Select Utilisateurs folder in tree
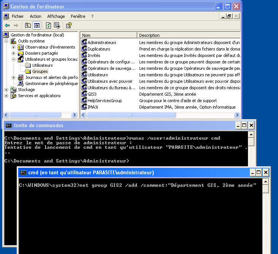The height and width of the screenshot is (254, 278). click(x=42, y=65)
